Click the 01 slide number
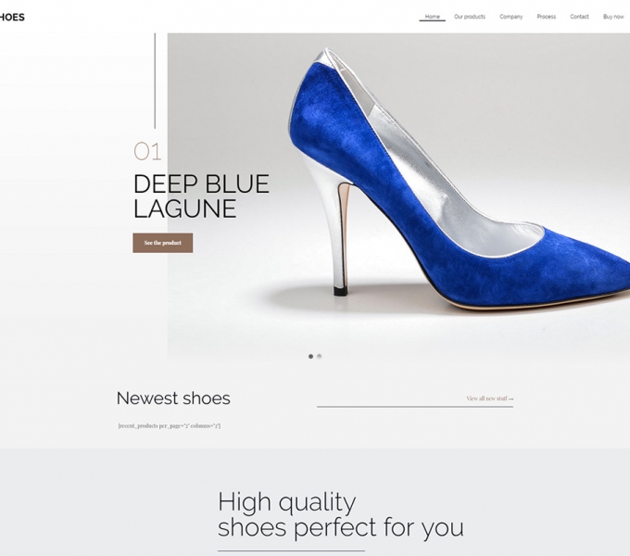Screen dimensions: 630x556 pos(147,151)
